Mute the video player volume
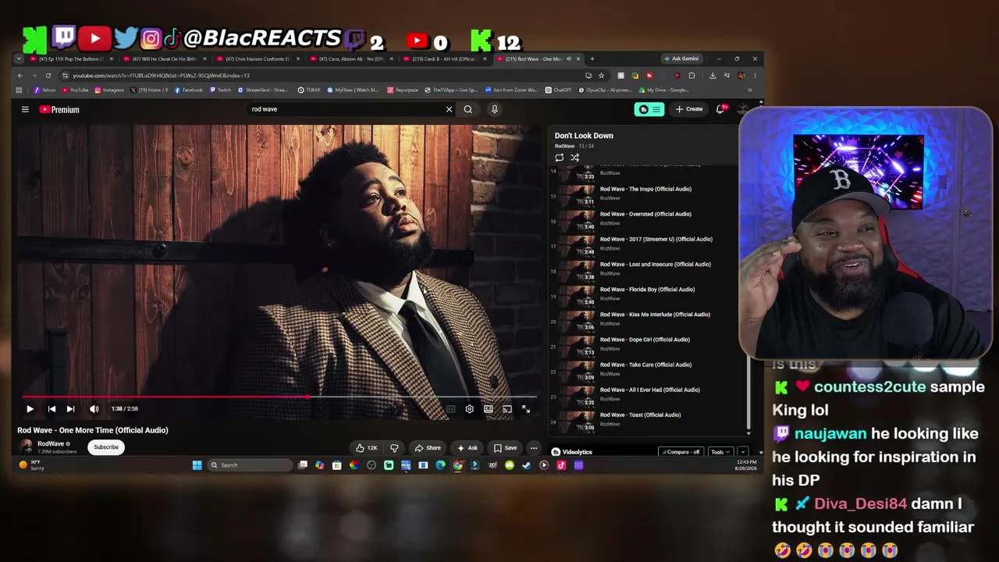 94,409
